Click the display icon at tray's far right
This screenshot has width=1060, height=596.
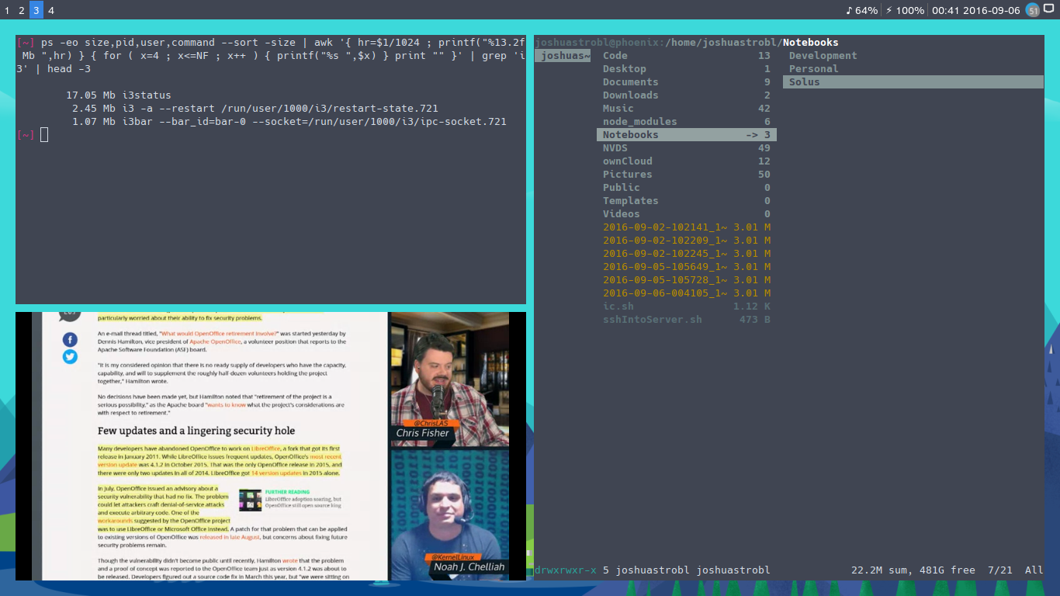click(x=1049, y=9)
